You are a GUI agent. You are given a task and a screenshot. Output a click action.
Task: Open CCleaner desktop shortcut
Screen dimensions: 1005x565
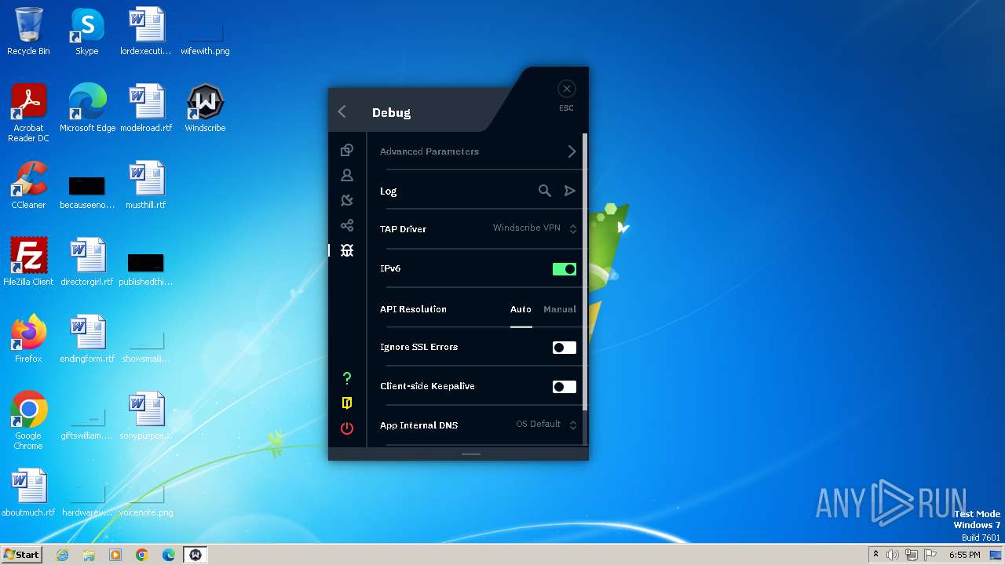[x=29, y=185]
